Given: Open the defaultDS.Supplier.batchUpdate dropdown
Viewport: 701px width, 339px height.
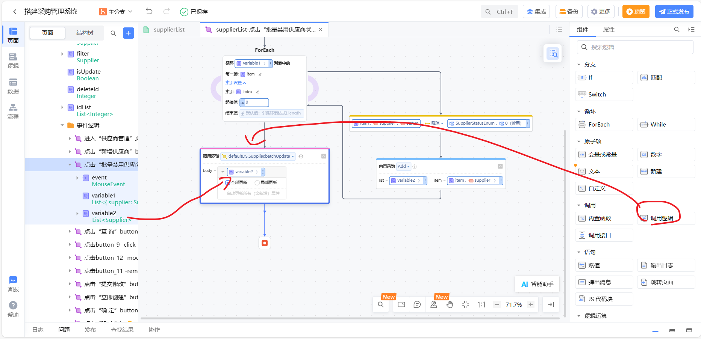Looking at the screenshot, I should pyautogui.click(x=258, y=156).
